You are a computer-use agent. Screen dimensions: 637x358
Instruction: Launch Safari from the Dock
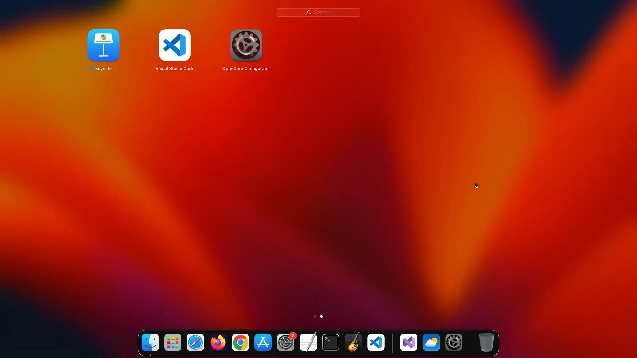point(195,342)
